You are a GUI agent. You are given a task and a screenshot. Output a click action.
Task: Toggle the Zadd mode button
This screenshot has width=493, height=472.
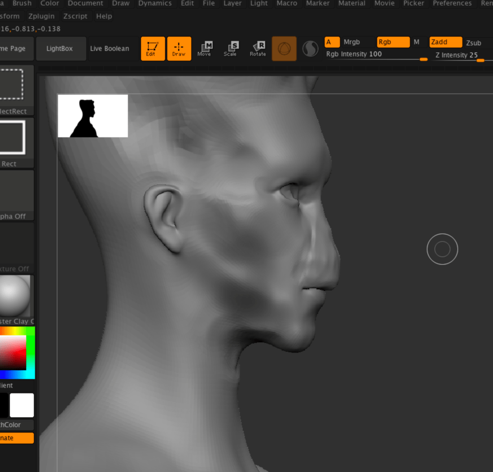pos(445,42)
